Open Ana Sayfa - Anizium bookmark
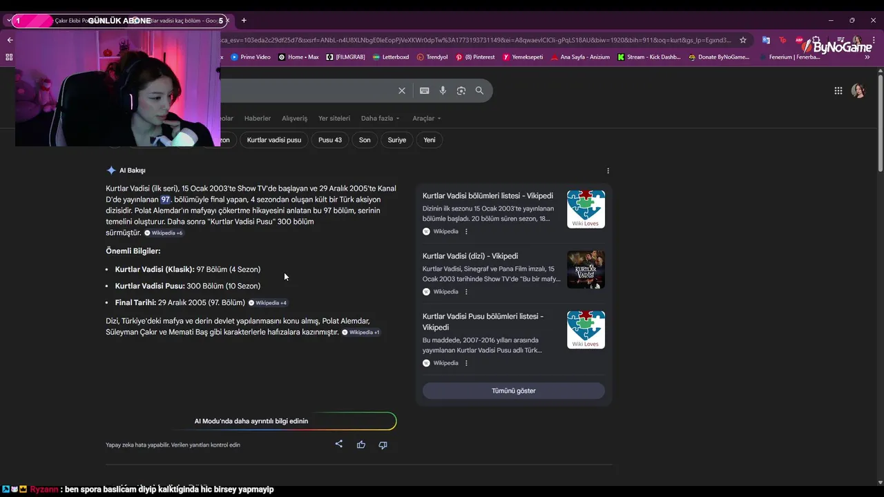 [x=580, y=57]
